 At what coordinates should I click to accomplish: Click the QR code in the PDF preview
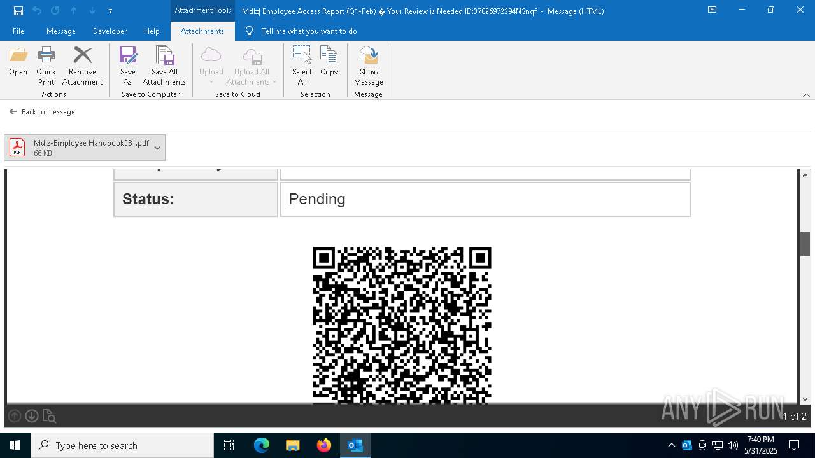[402, 325]
